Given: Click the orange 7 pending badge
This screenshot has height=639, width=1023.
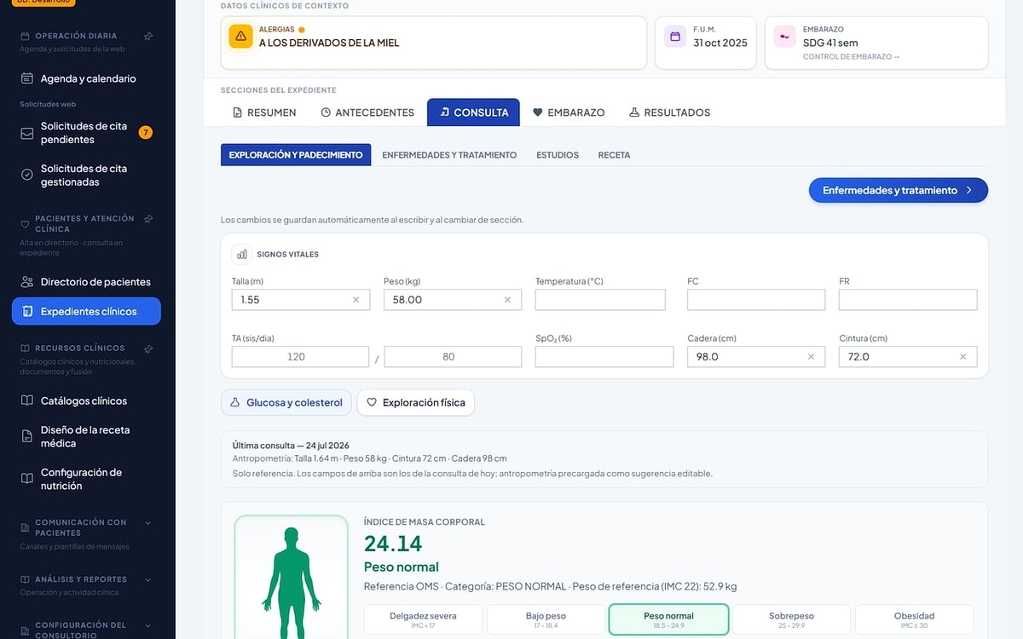Looking at the screenshot, I should coord(146,132).
